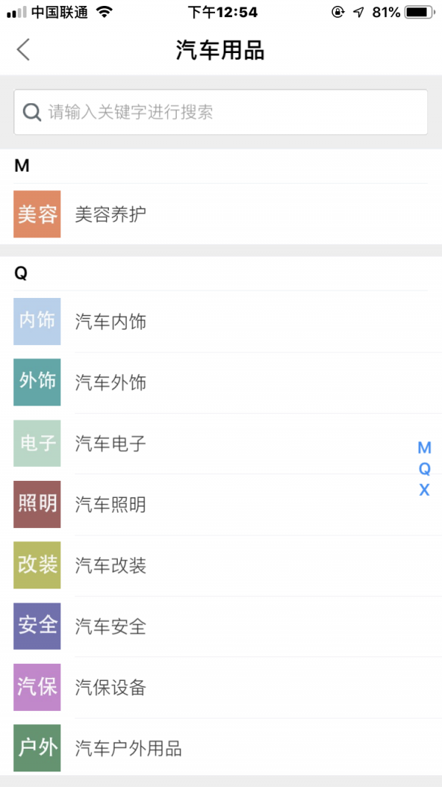Open the 安全 safety category icon
Viewport: 442px width, 787px height.
pos(37,627)
